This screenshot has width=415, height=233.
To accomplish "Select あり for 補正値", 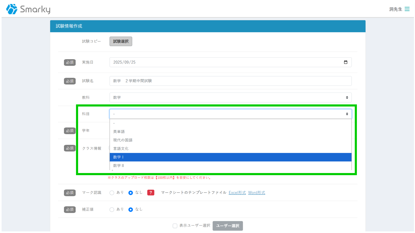I will [x=112, y=210].
